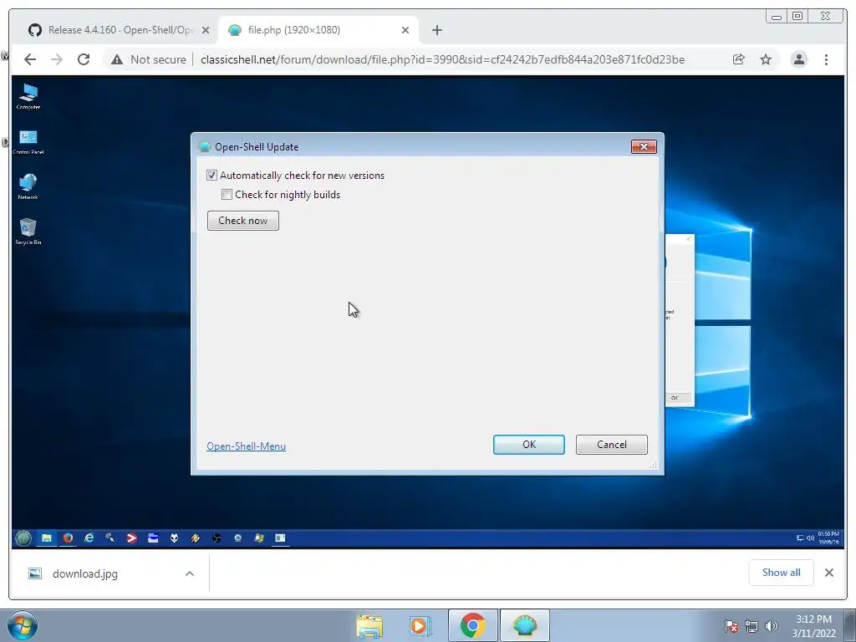Click the red arrow icon in pictured taskbar

coord(131,538)
